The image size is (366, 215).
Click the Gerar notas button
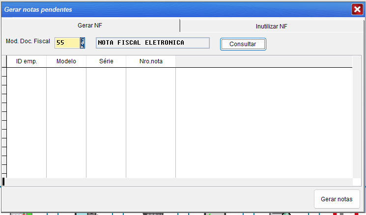(337, 199)
